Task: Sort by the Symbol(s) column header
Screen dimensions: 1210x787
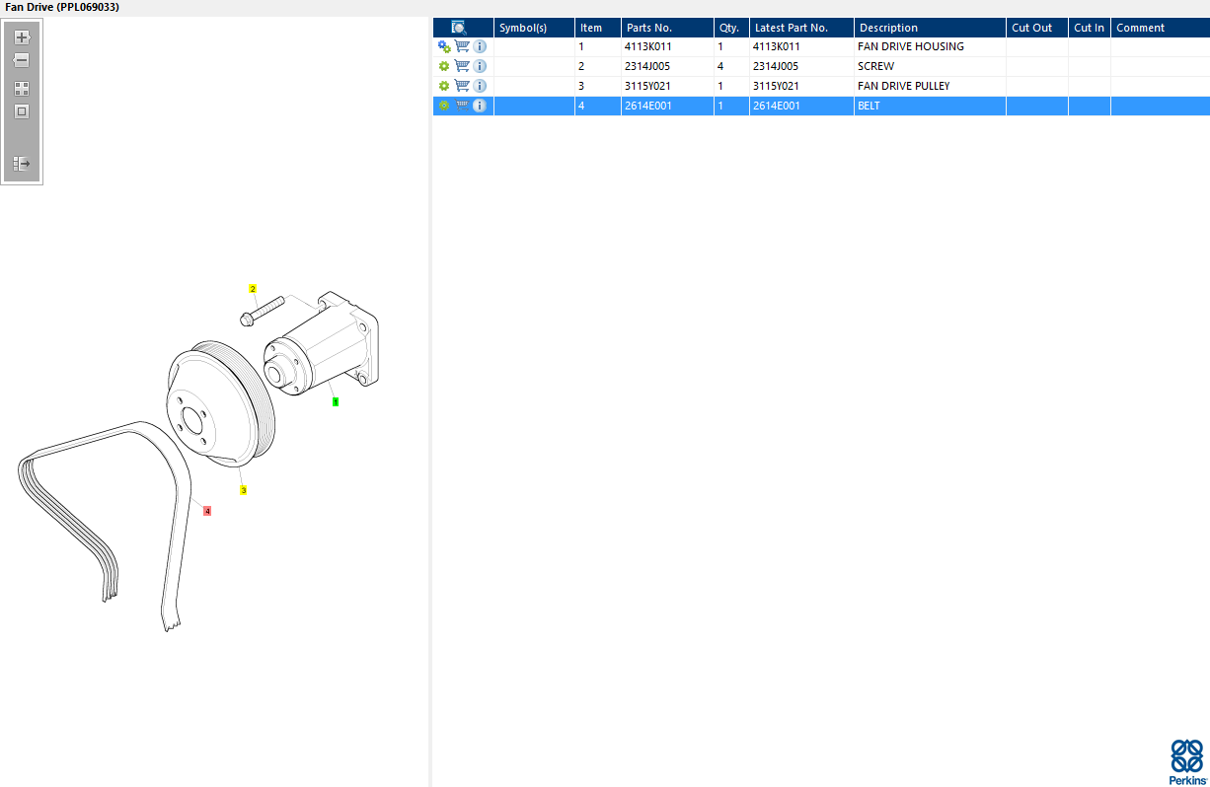Action: (x=534, y=28)
